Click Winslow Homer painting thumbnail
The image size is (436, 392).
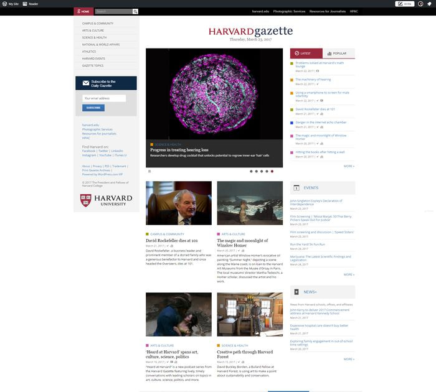(x=250, y=203)
